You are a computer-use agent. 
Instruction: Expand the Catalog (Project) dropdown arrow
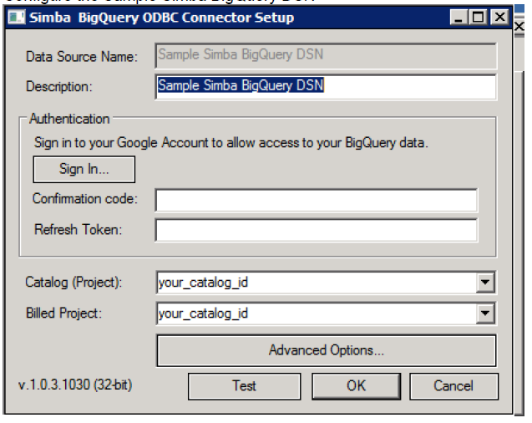(485, 282)
